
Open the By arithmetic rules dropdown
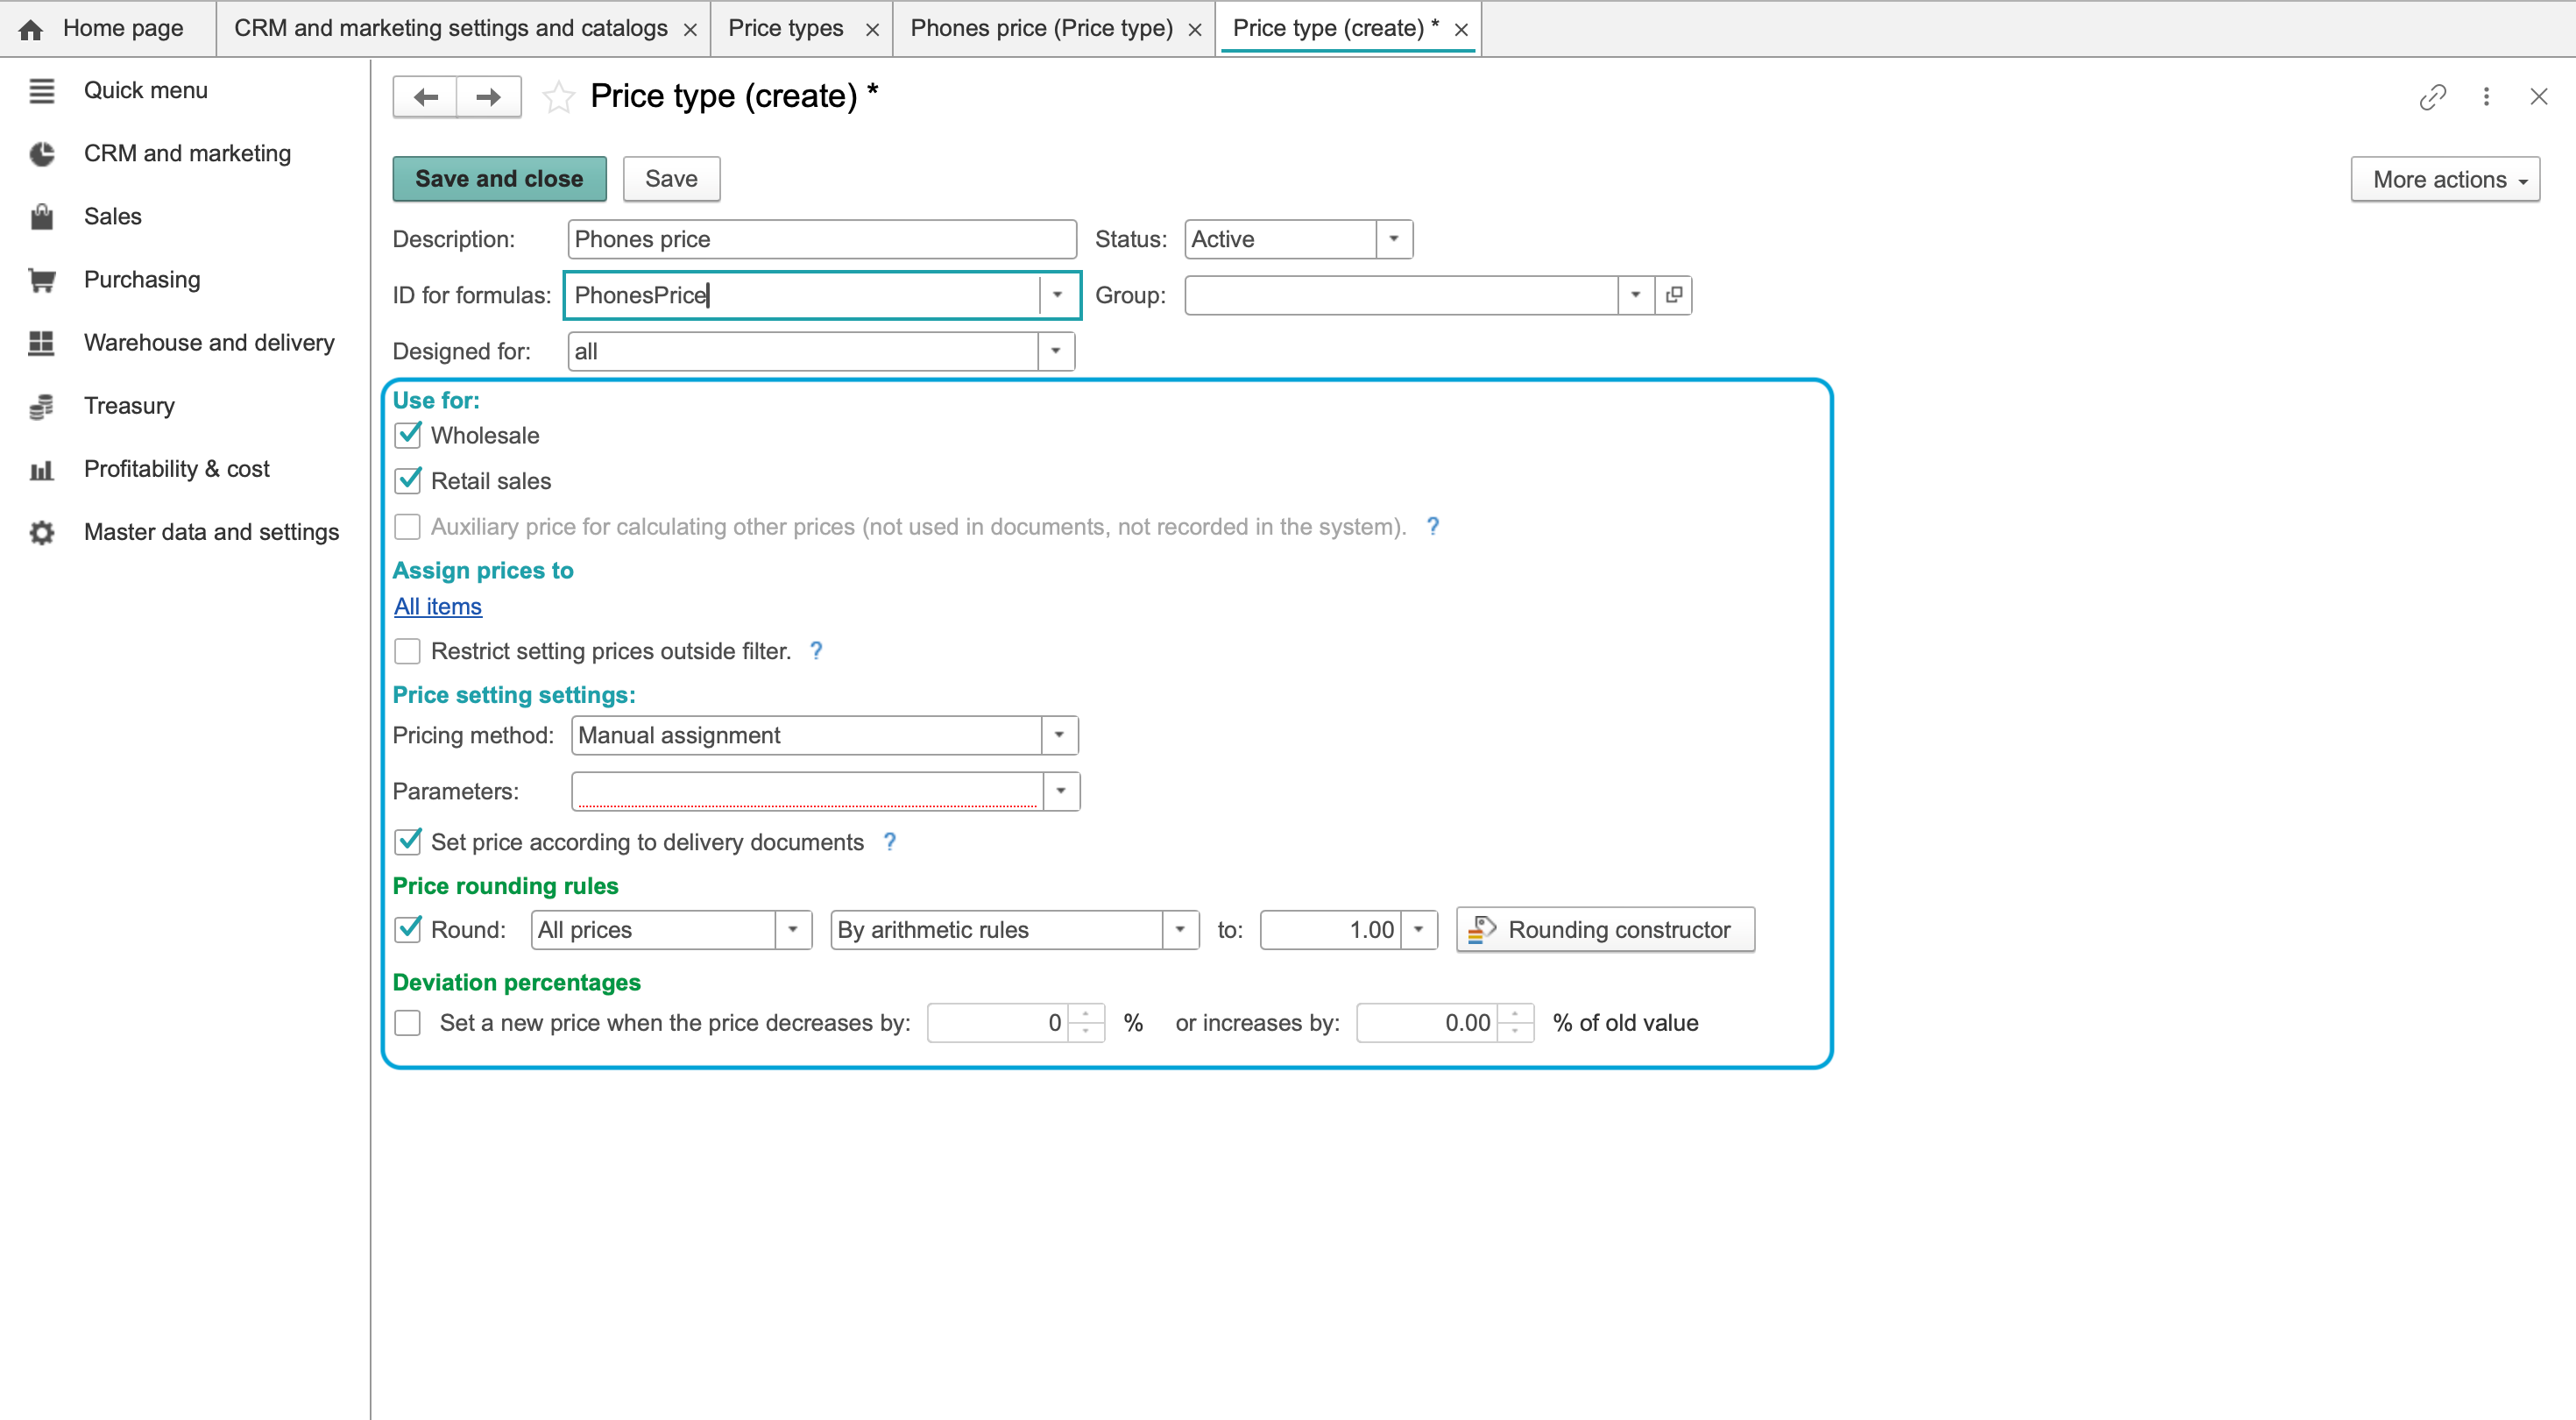coord(1180,930)
